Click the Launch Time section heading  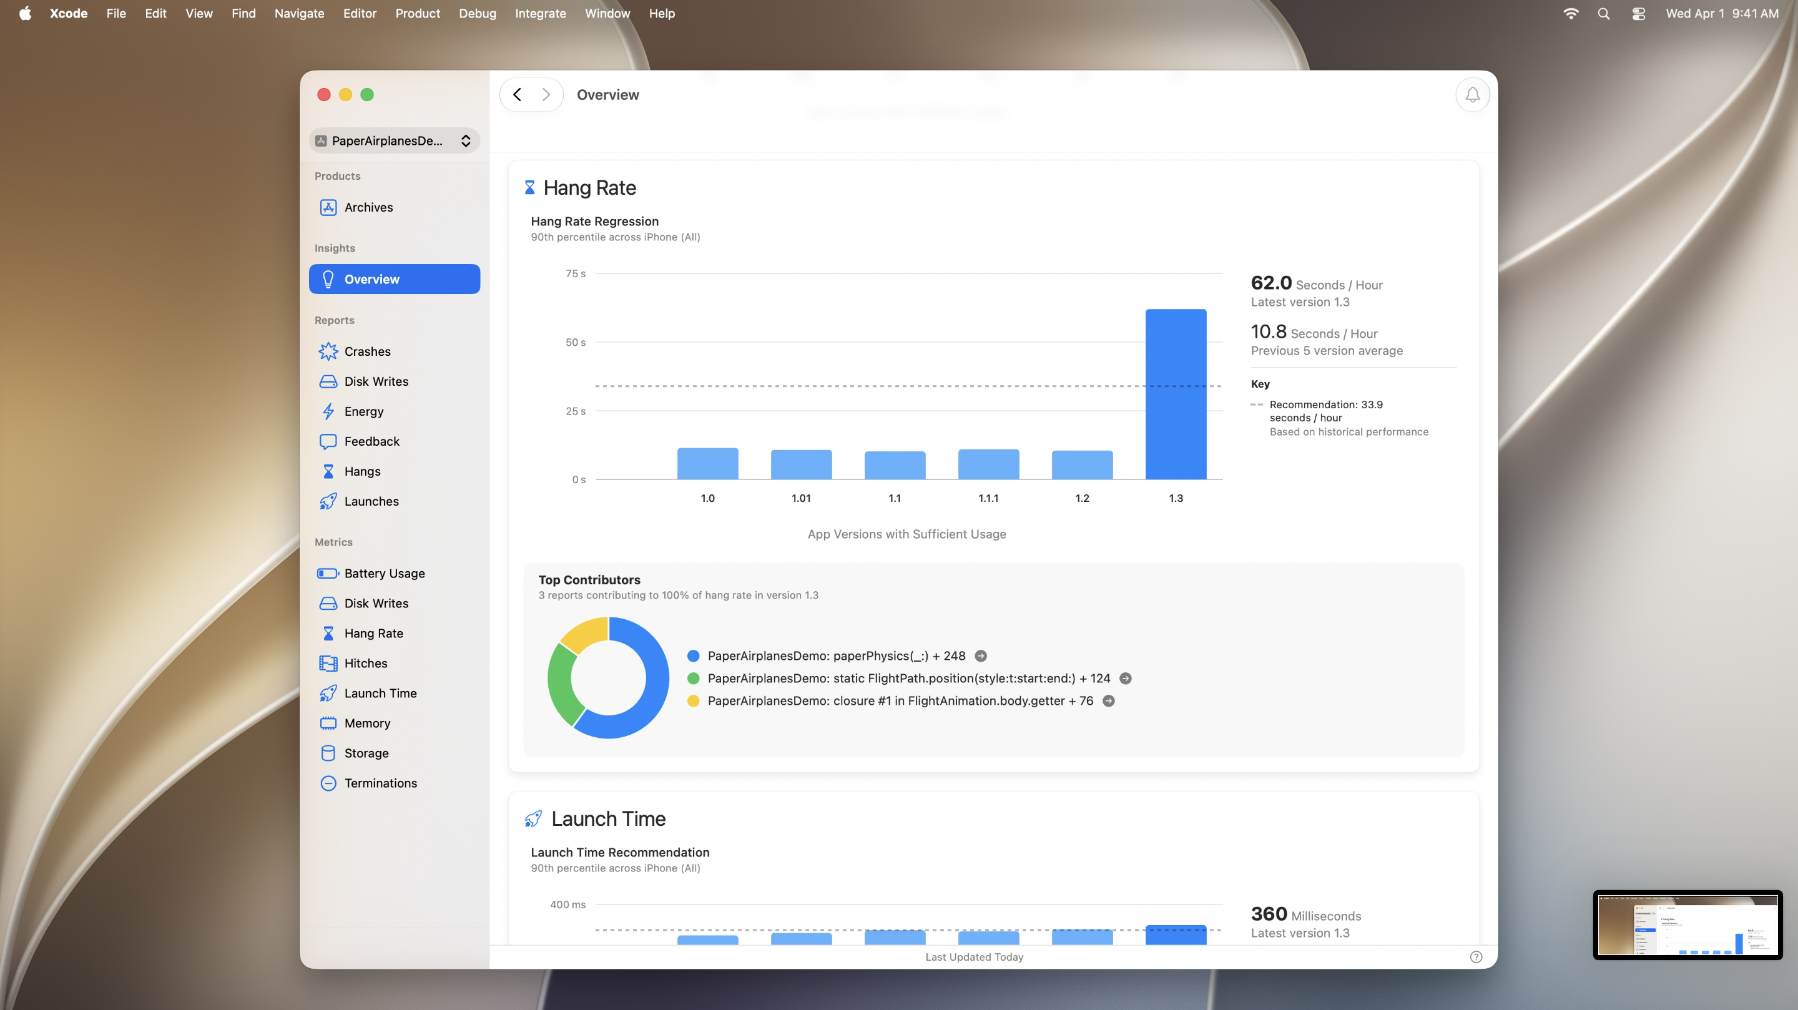click(x=608, y=819)
